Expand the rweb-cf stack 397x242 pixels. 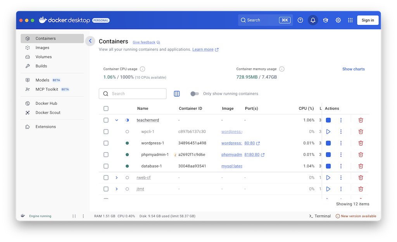click(116, 178)
